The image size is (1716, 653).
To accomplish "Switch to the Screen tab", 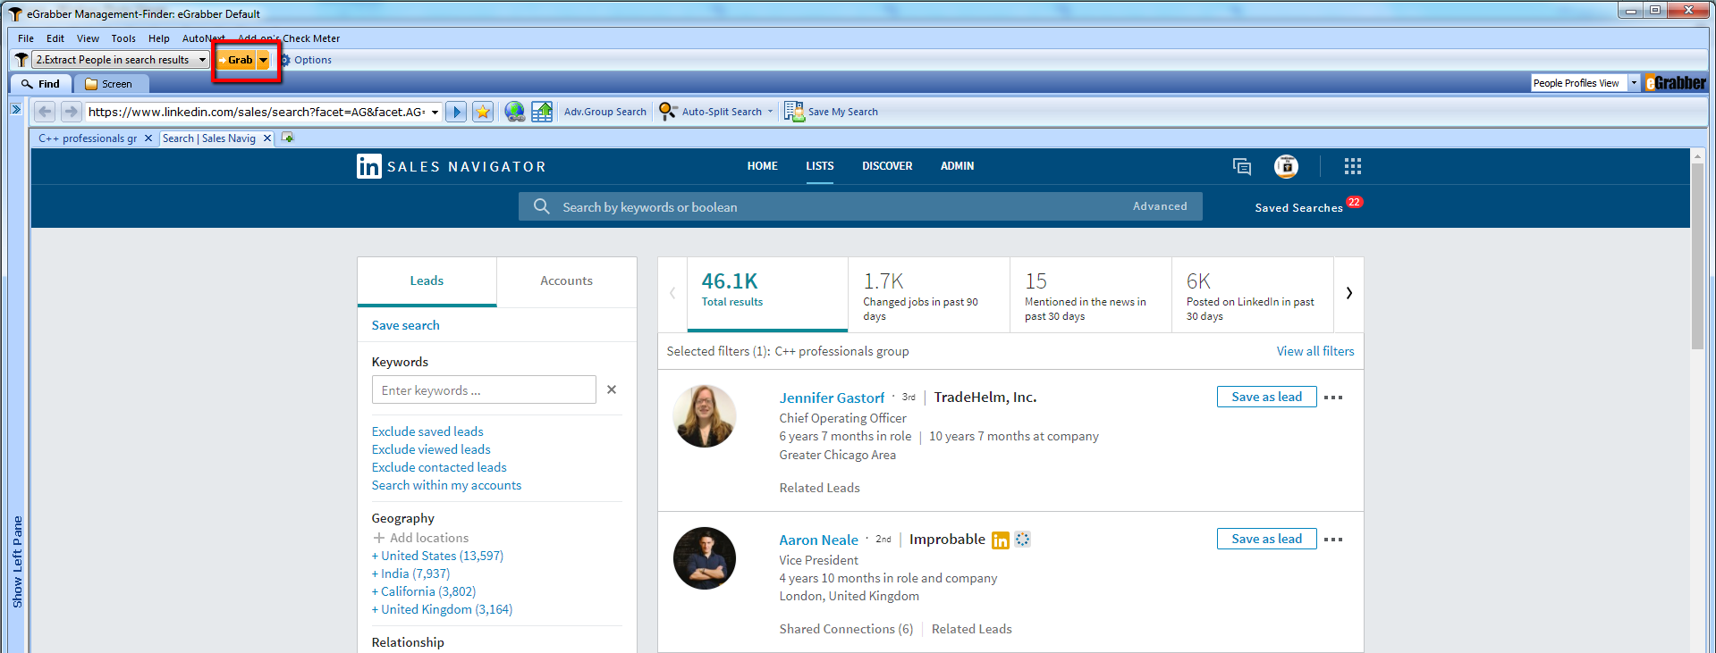I will coord(109,84).
